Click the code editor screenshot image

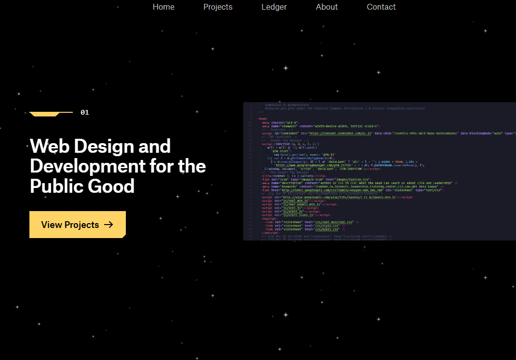380,171
